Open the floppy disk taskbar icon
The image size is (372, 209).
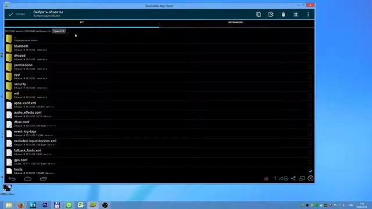click(x=57, y=205)
